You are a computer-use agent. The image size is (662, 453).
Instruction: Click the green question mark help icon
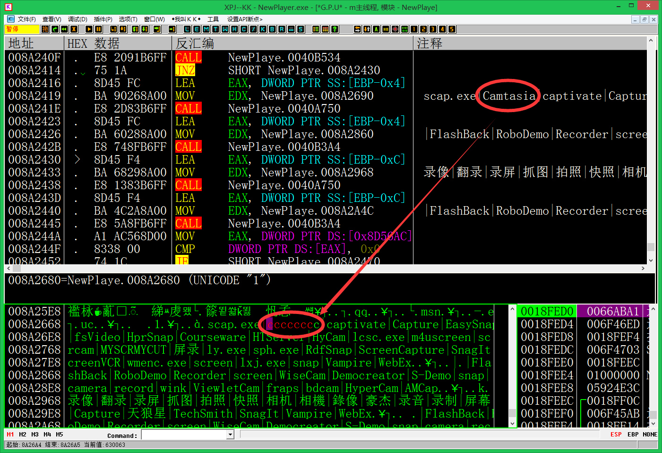point(335,29)
